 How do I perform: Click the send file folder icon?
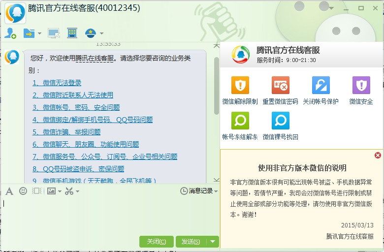coord(29,33)
